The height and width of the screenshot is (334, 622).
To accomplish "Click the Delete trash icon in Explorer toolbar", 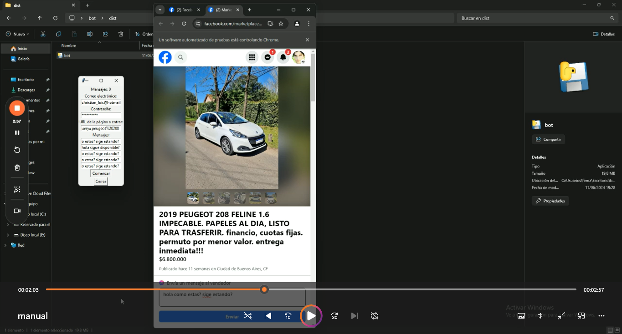I will tap(121, 34).
